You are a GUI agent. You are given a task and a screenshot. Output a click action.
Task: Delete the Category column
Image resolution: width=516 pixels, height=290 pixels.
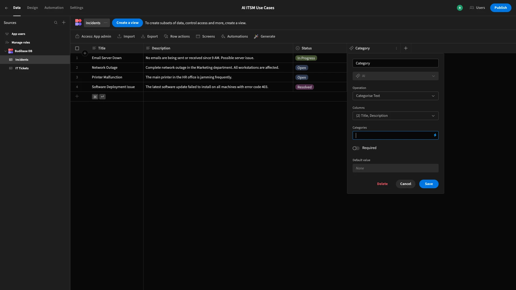(382, 184)
